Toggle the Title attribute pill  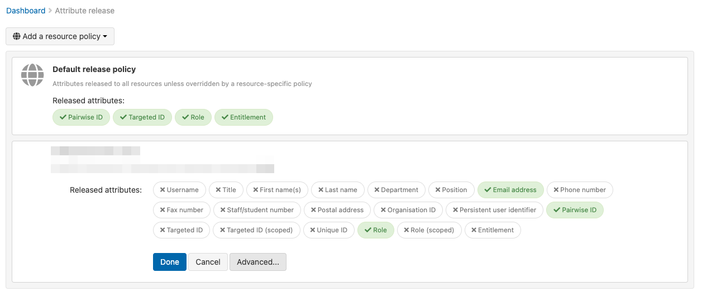[226, 190]
